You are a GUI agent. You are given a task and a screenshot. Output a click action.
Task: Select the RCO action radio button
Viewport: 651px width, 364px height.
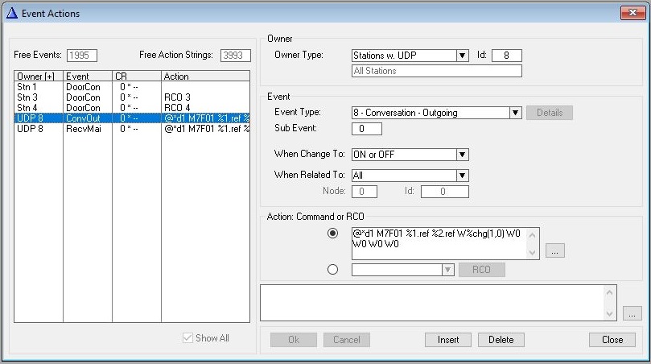pyautogui.click(x=332, y=269)
